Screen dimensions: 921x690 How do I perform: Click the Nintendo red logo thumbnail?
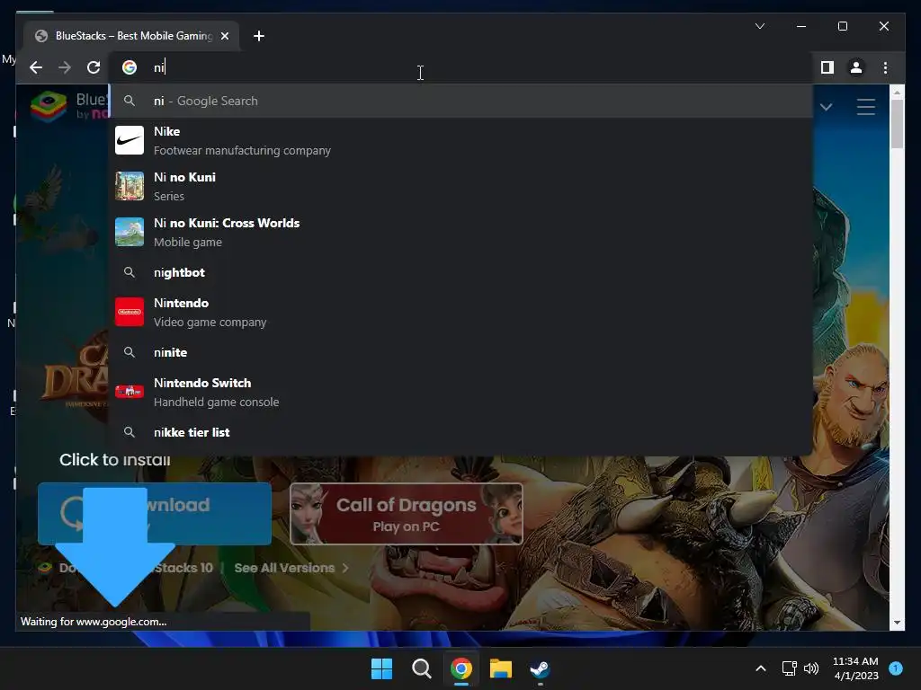click(130, 312)
